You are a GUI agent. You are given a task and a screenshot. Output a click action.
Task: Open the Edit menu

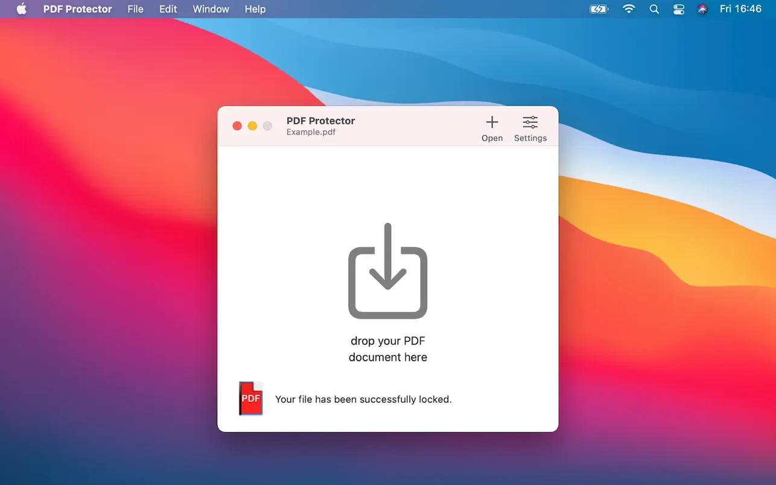tap(168, 9)
